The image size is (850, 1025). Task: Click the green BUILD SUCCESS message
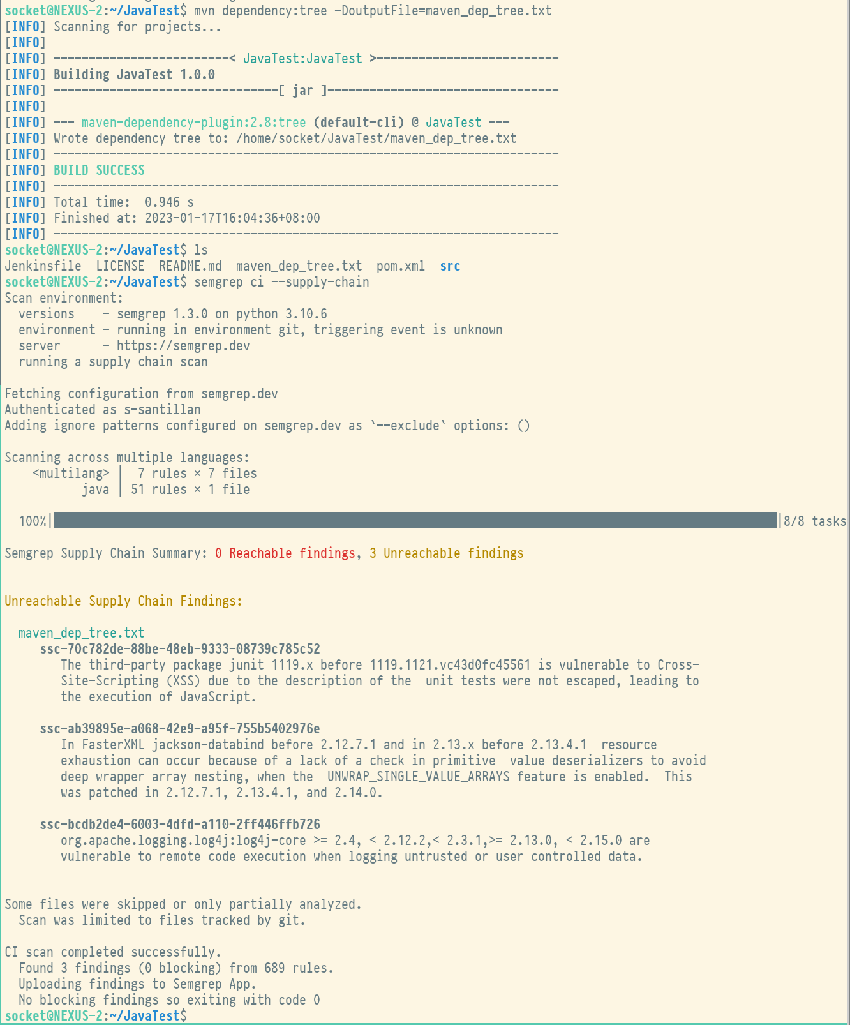(x=99, y=170)
